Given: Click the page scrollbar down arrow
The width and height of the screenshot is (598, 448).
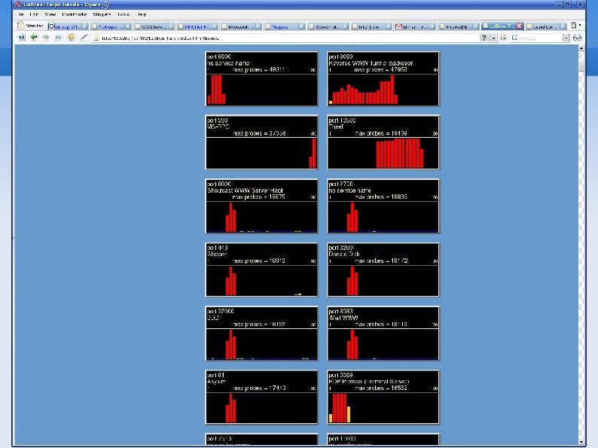Looking at the screenshot, I should (x=581, y=442).
